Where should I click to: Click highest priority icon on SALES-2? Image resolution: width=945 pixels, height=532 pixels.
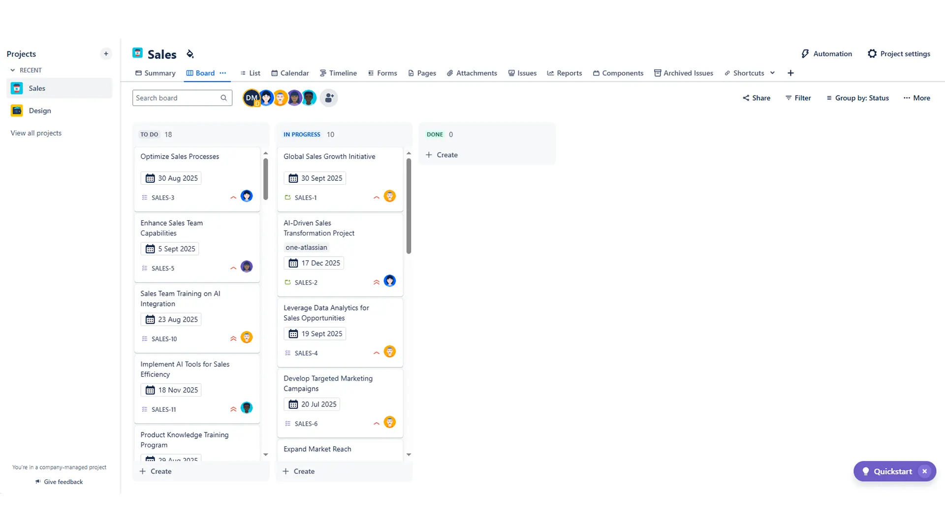pos(377,282)
